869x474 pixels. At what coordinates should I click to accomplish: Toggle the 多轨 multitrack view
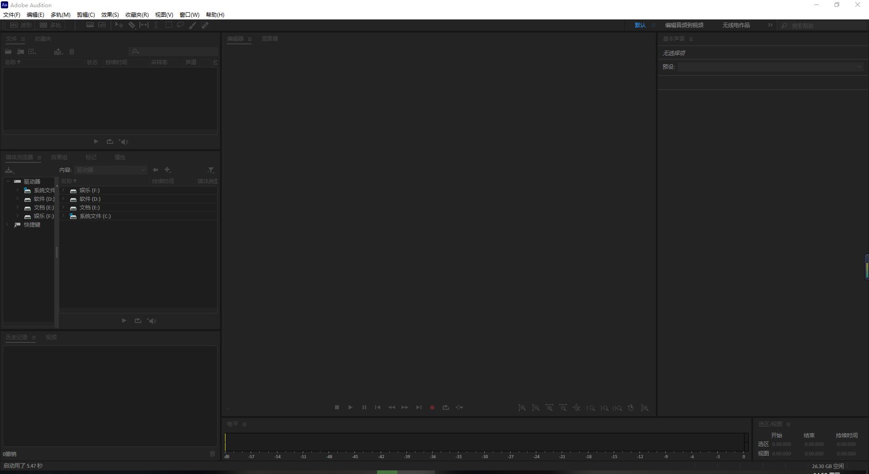pos(50,25)
